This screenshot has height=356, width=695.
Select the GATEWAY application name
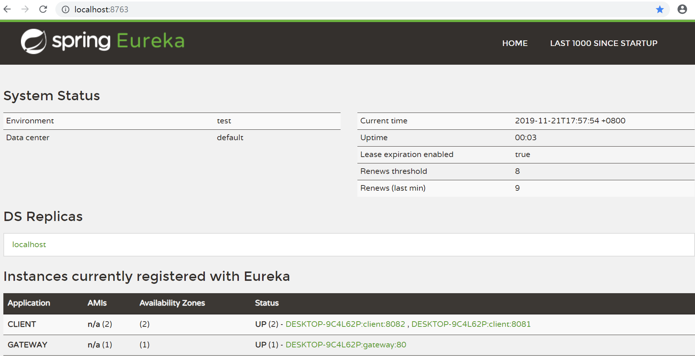(x=28, y=345)
